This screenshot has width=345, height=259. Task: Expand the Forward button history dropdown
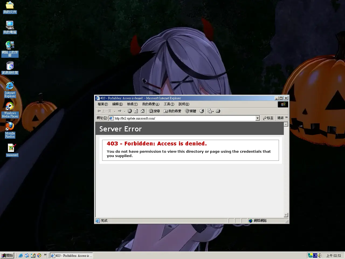[x=125, y=111]
